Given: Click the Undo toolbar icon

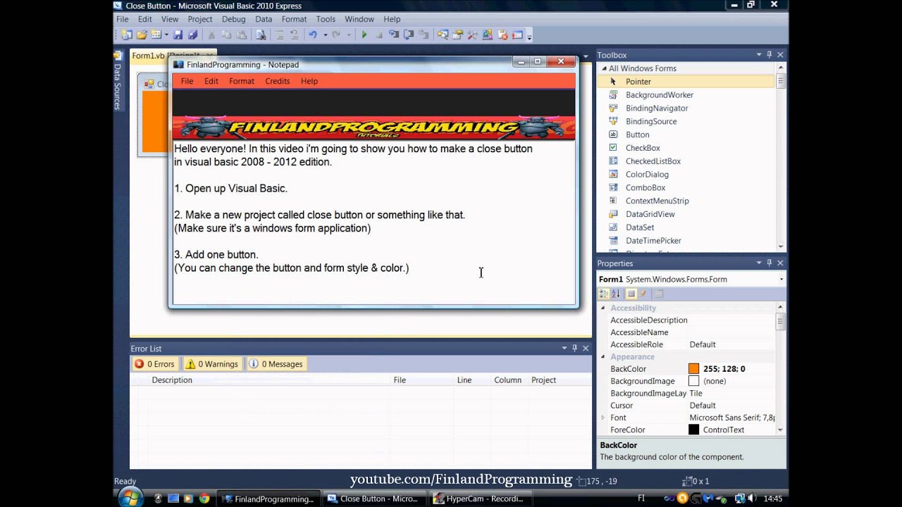Looking at the screenshot, I should click(x=313, y=35).
